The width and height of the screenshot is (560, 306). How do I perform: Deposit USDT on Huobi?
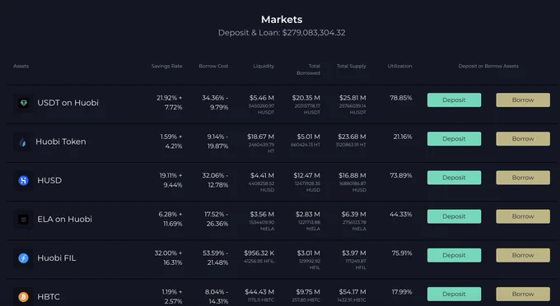click(454, 100)
